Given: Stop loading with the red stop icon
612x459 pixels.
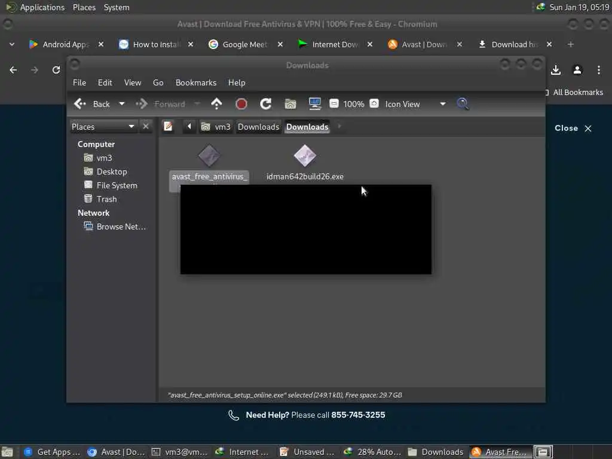Looking at the screenshot, I should [241, 104].
